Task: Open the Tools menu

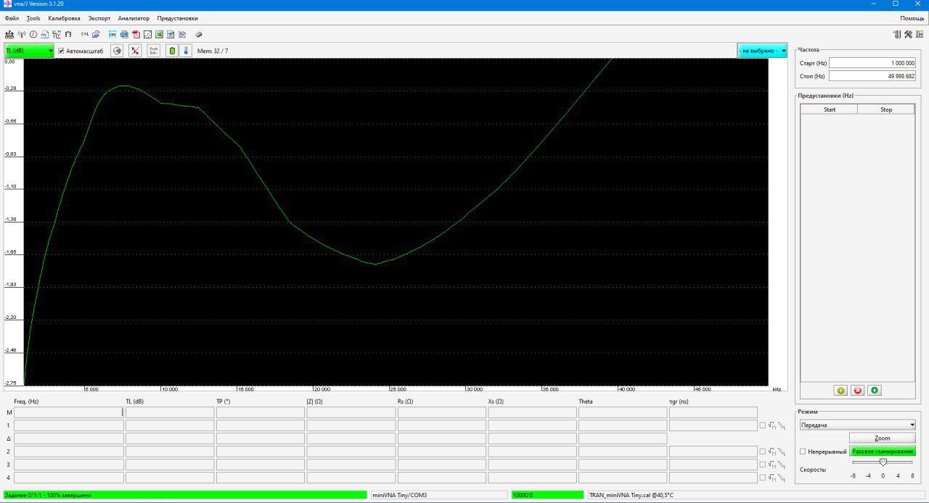Action: pyautogui.click(x=33, y=18)
